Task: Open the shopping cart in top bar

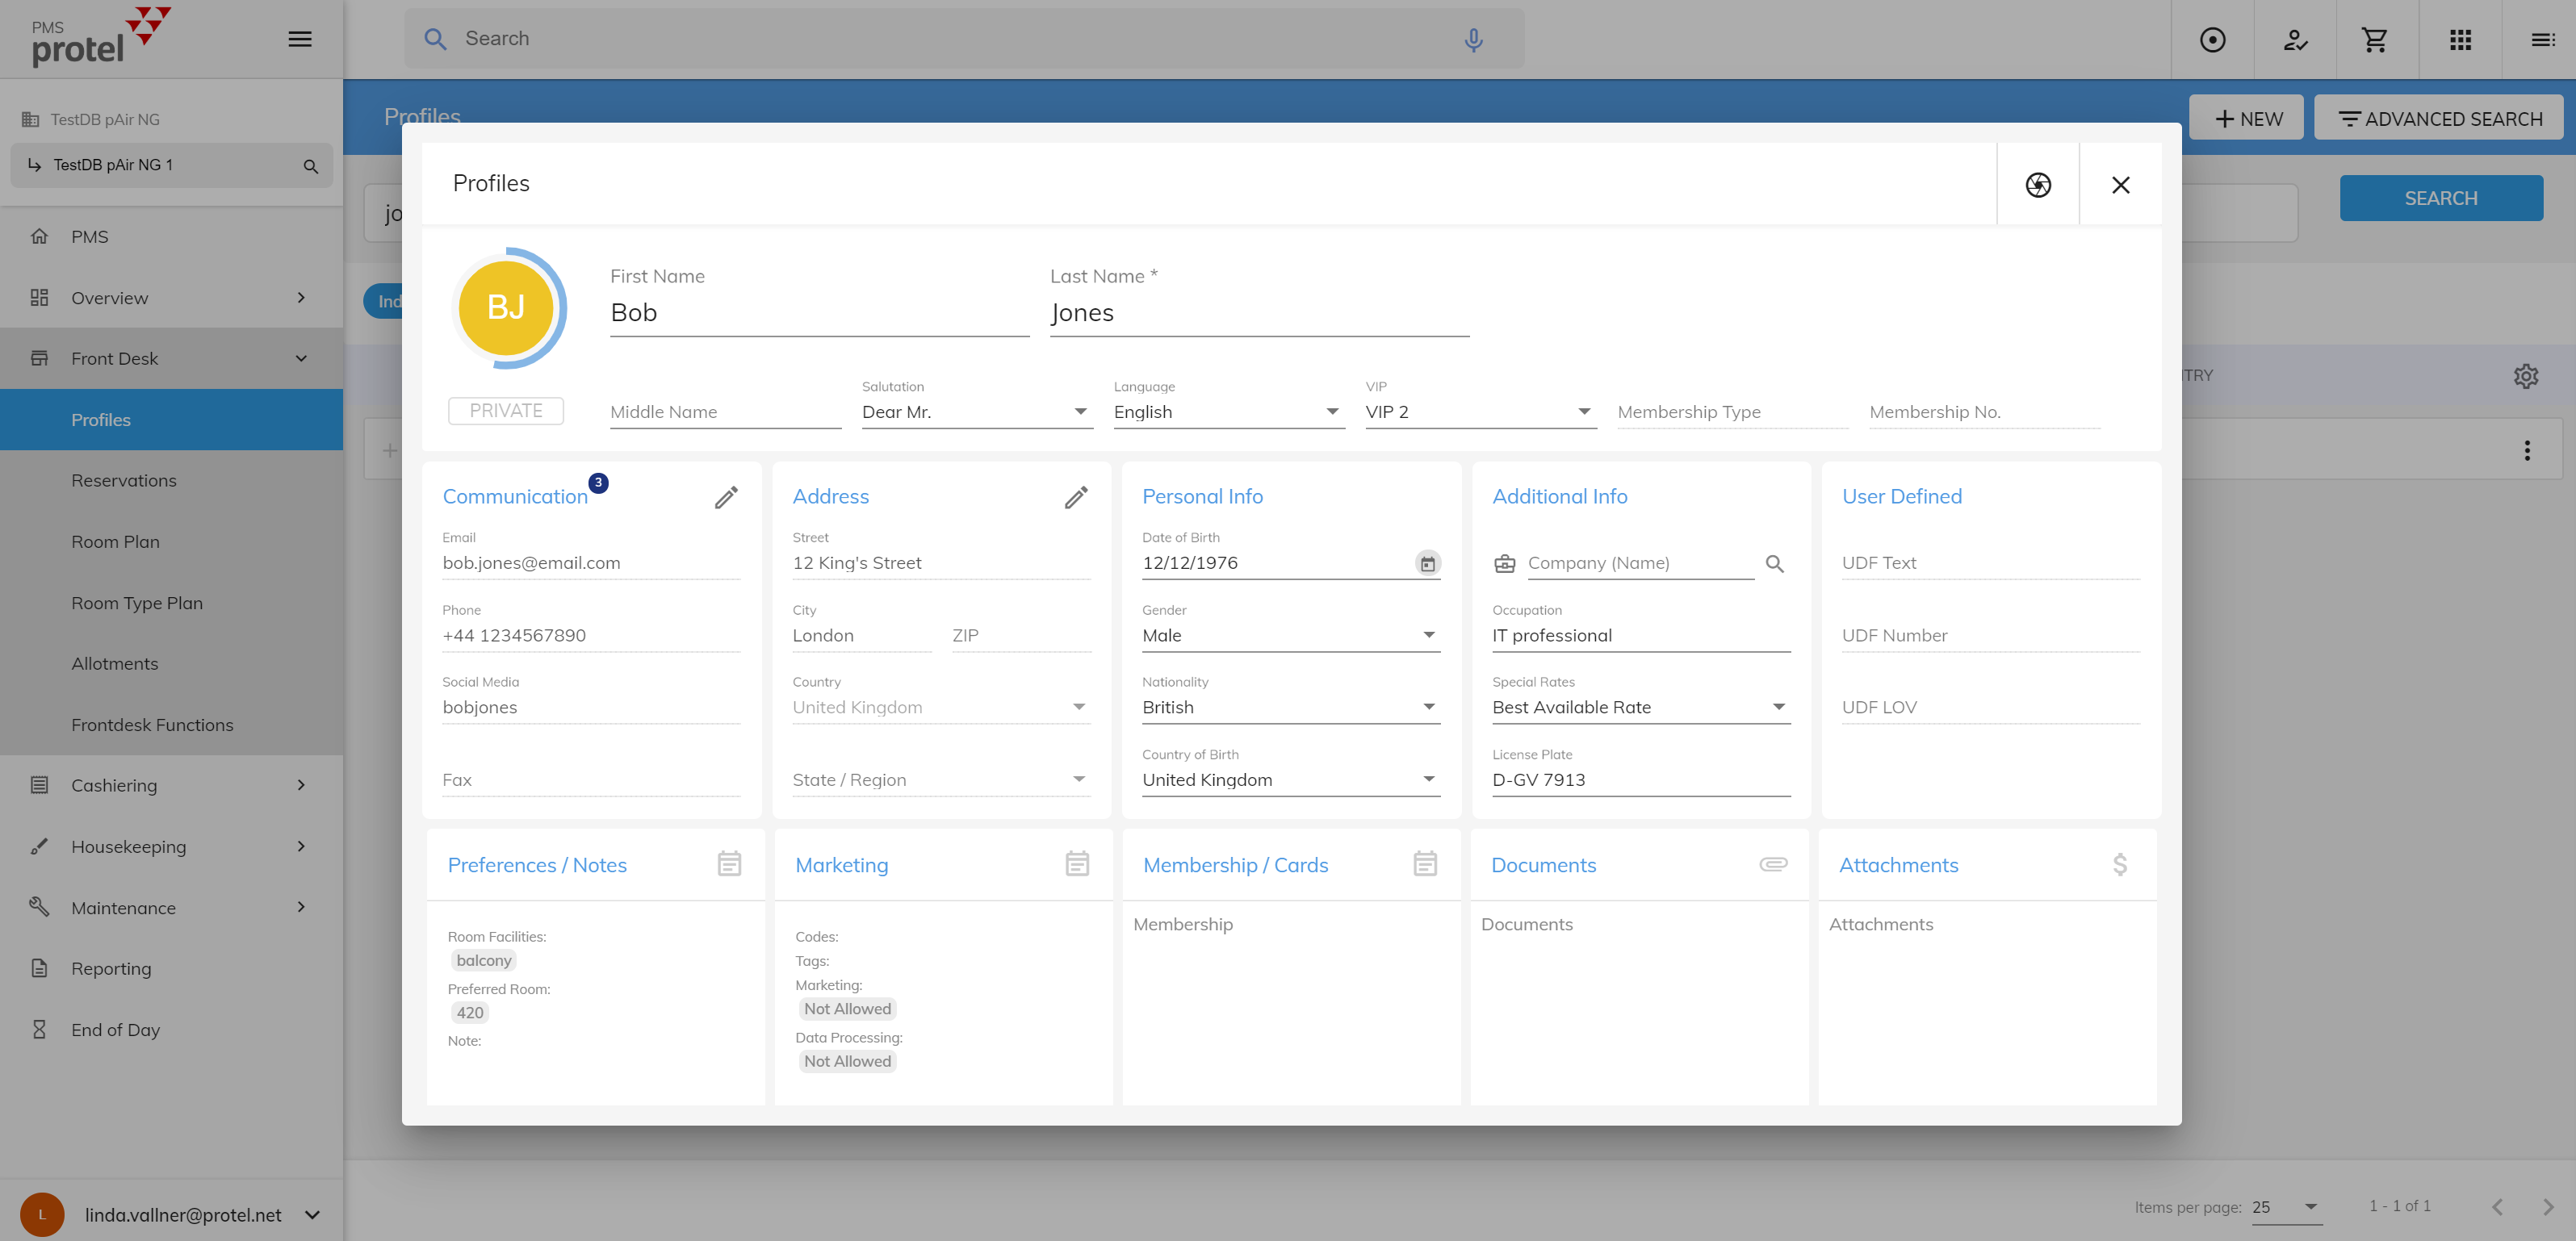Action: point(2374,40)
